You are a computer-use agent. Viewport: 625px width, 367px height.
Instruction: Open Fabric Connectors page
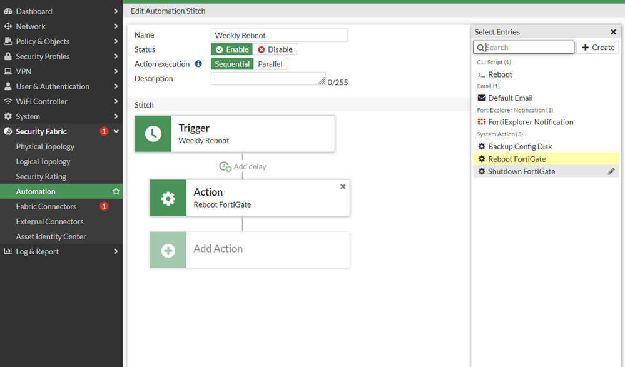46,207
